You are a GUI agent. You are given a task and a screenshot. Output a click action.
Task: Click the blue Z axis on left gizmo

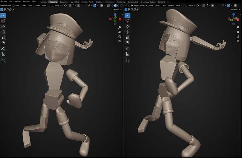click(x=115, y=15)
